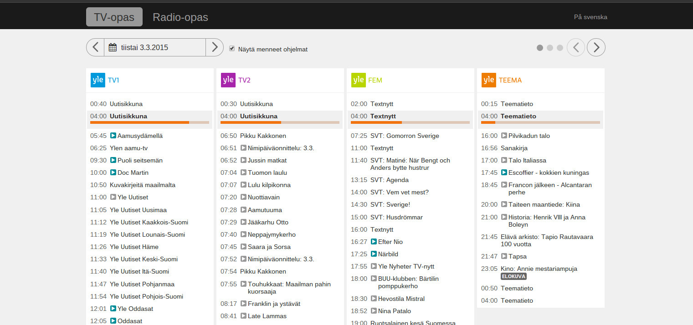Image resolution: width=693 pixels, height=325 pixels.
Task: Play icon beside Jääkarhu Otto
Action: pyautogui.click(x=243, y=222)
